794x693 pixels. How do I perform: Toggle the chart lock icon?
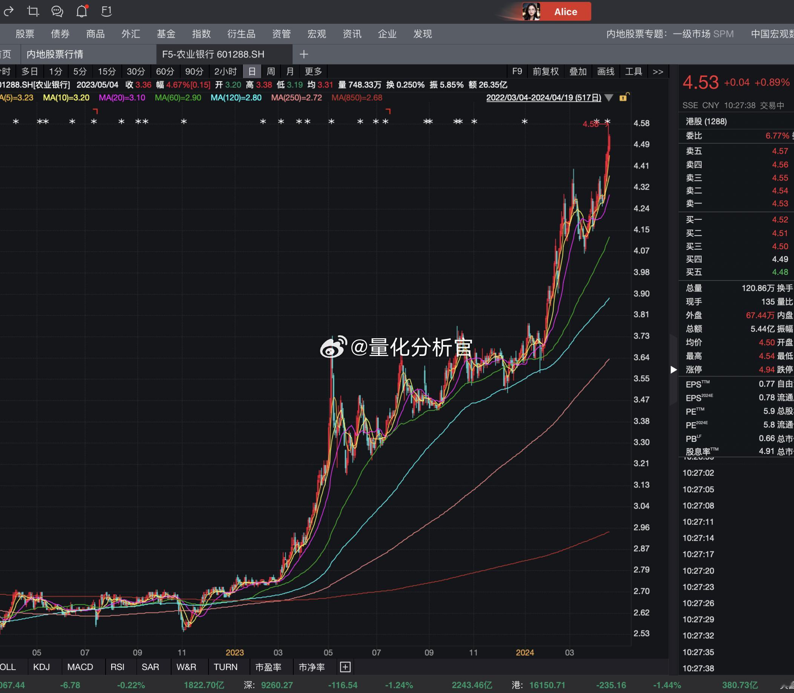pyautogui.click(x=624, y=97)
